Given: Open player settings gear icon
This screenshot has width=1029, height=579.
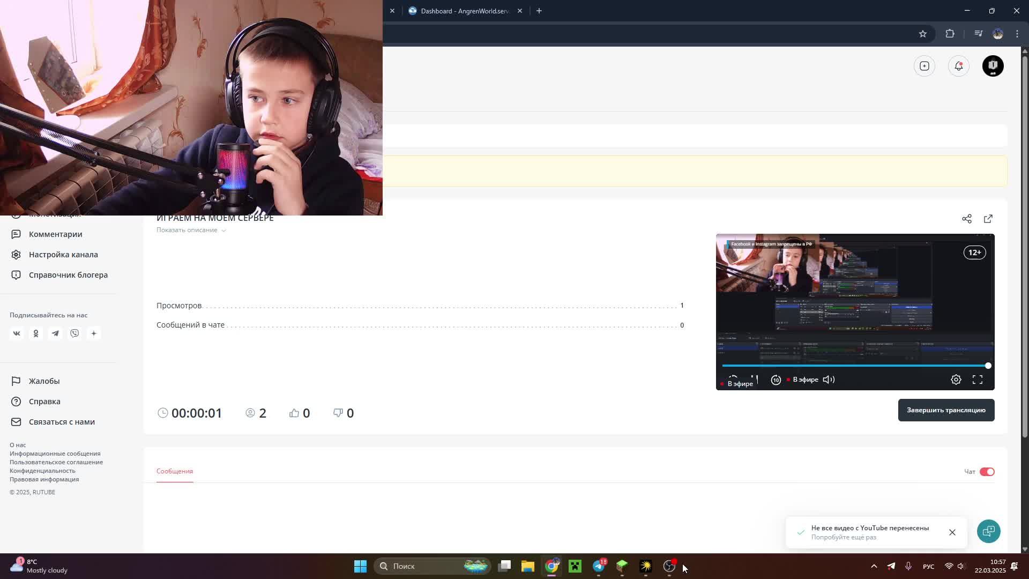Looking at the screenshot, I should coord(956,380).
